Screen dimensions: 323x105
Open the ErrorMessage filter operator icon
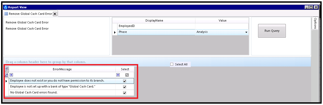pos(12,75)
